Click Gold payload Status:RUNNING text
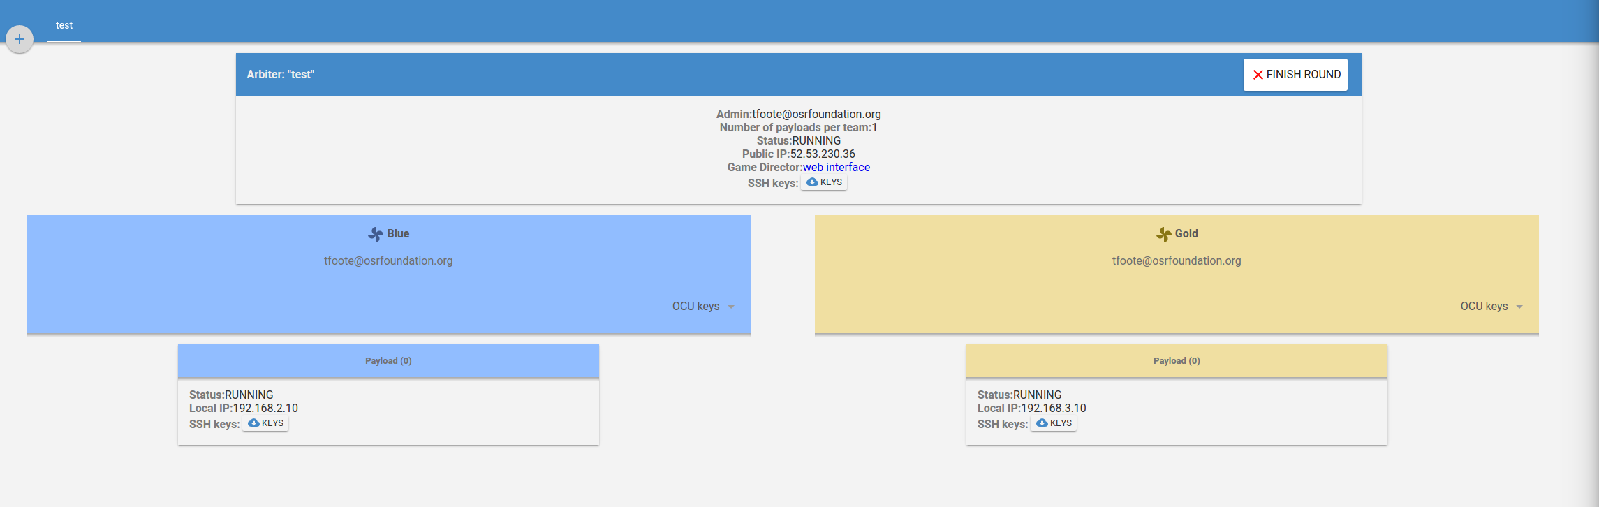This screenshot has height=507, width=1599. pos(1019,395)
